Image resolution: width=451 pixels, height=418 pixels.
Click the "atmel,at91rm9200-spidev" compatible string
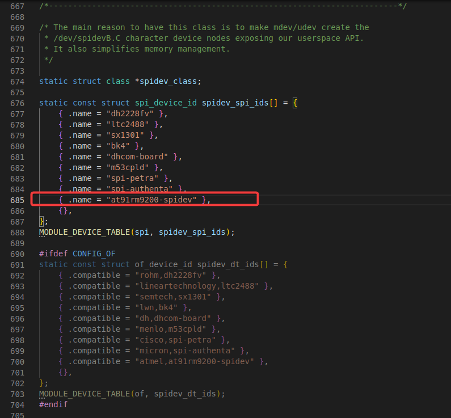pyautogui.click(x=197, y=361)
